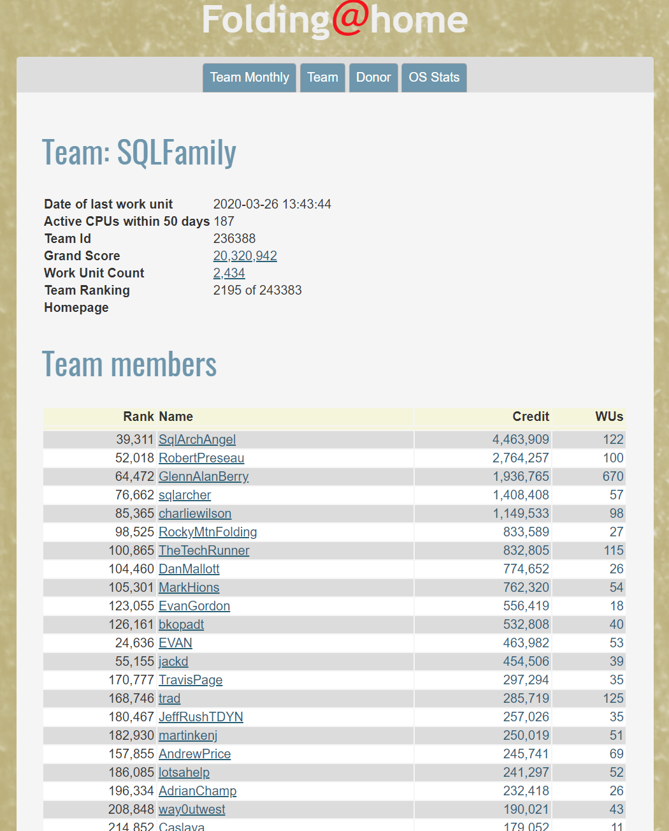Open GlennAlanBerry member link
669x831 pixels.
203,476
